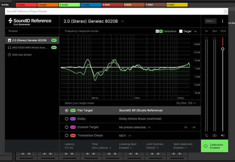Toggle the Calibration Enabled text label
This screenshot has height=162, width=235.
point(216,146)
